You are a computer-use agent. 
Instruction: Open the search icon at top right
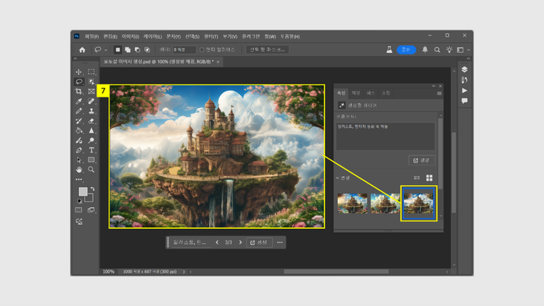coord(437,50)
